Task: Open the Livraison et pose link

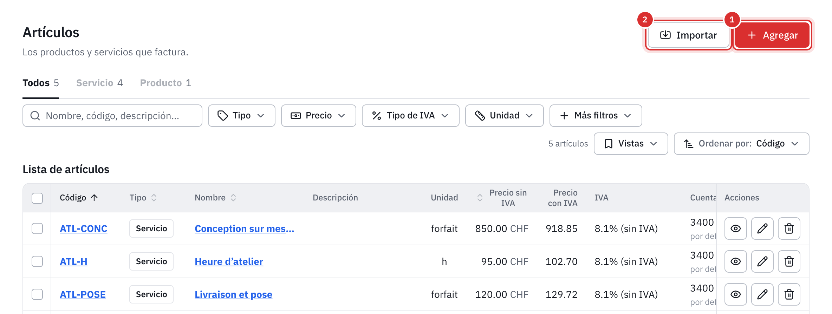Action: (x=233, y=294)
